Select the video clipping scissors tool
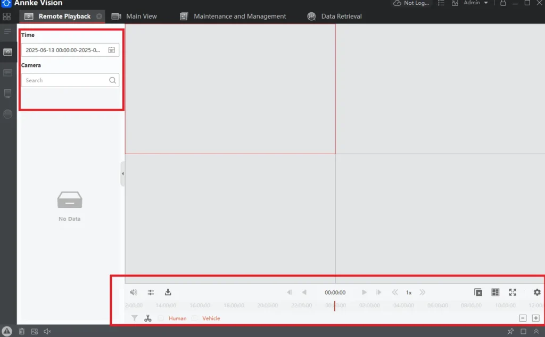 click(148, 318)
